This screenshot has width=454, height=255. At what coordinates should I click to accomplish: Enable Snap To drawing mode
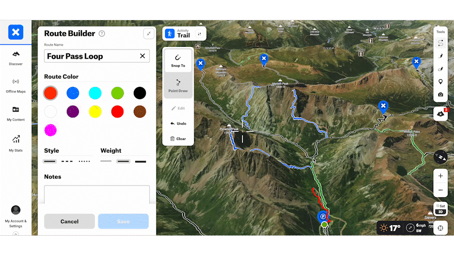[178, 60]
